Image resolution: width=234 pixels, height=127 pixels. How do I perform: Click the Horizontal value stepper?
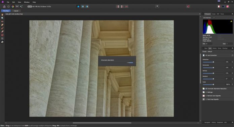232,68
